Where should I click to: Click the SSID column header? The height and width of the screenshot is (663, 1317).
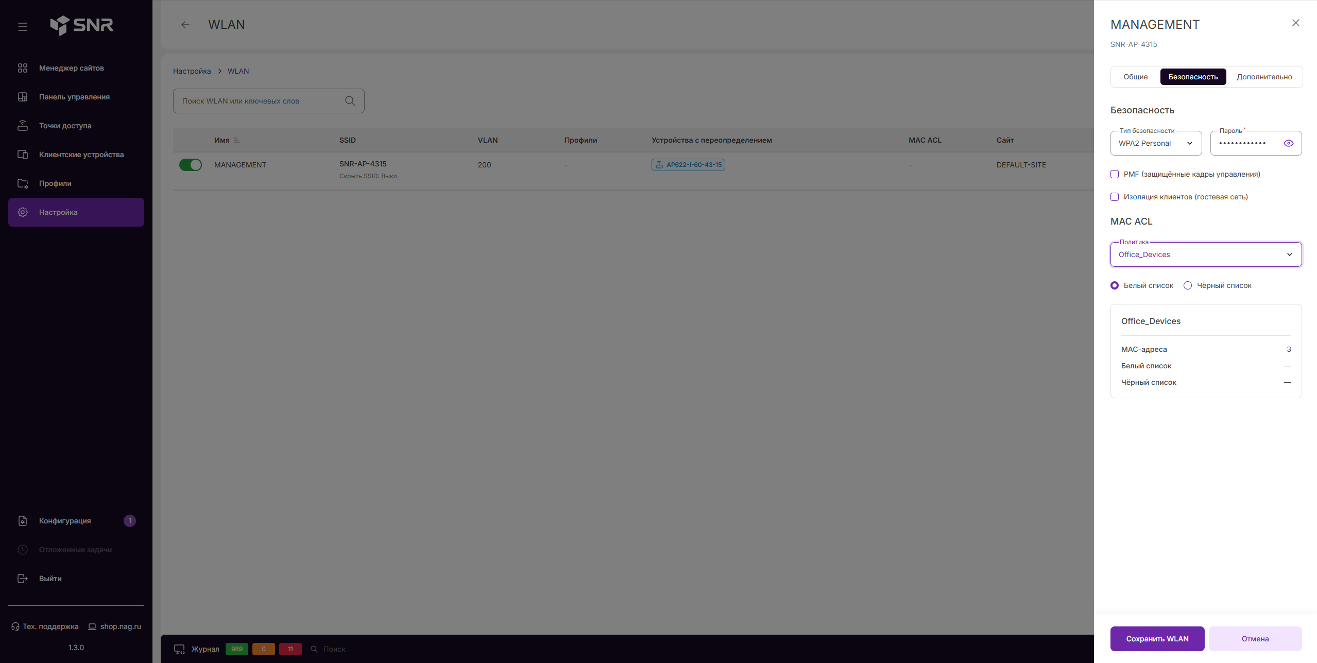[348, 140]
